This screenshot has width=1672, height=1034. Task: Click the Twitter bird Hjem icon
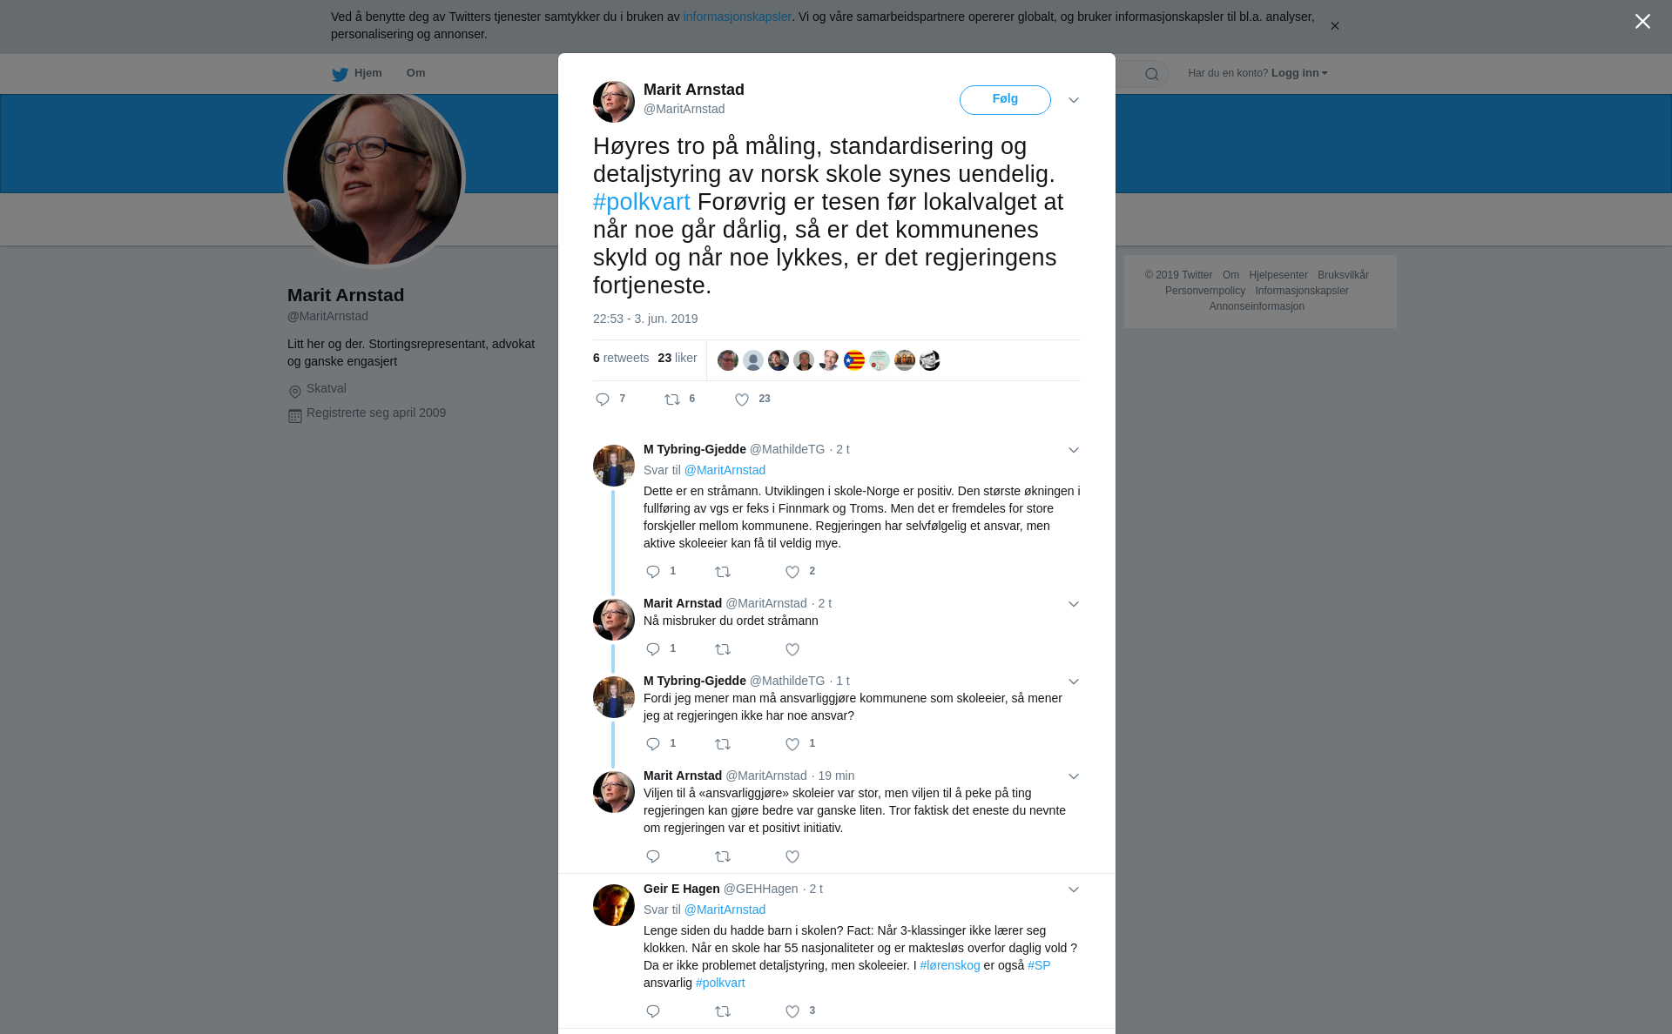pos(340,74)
